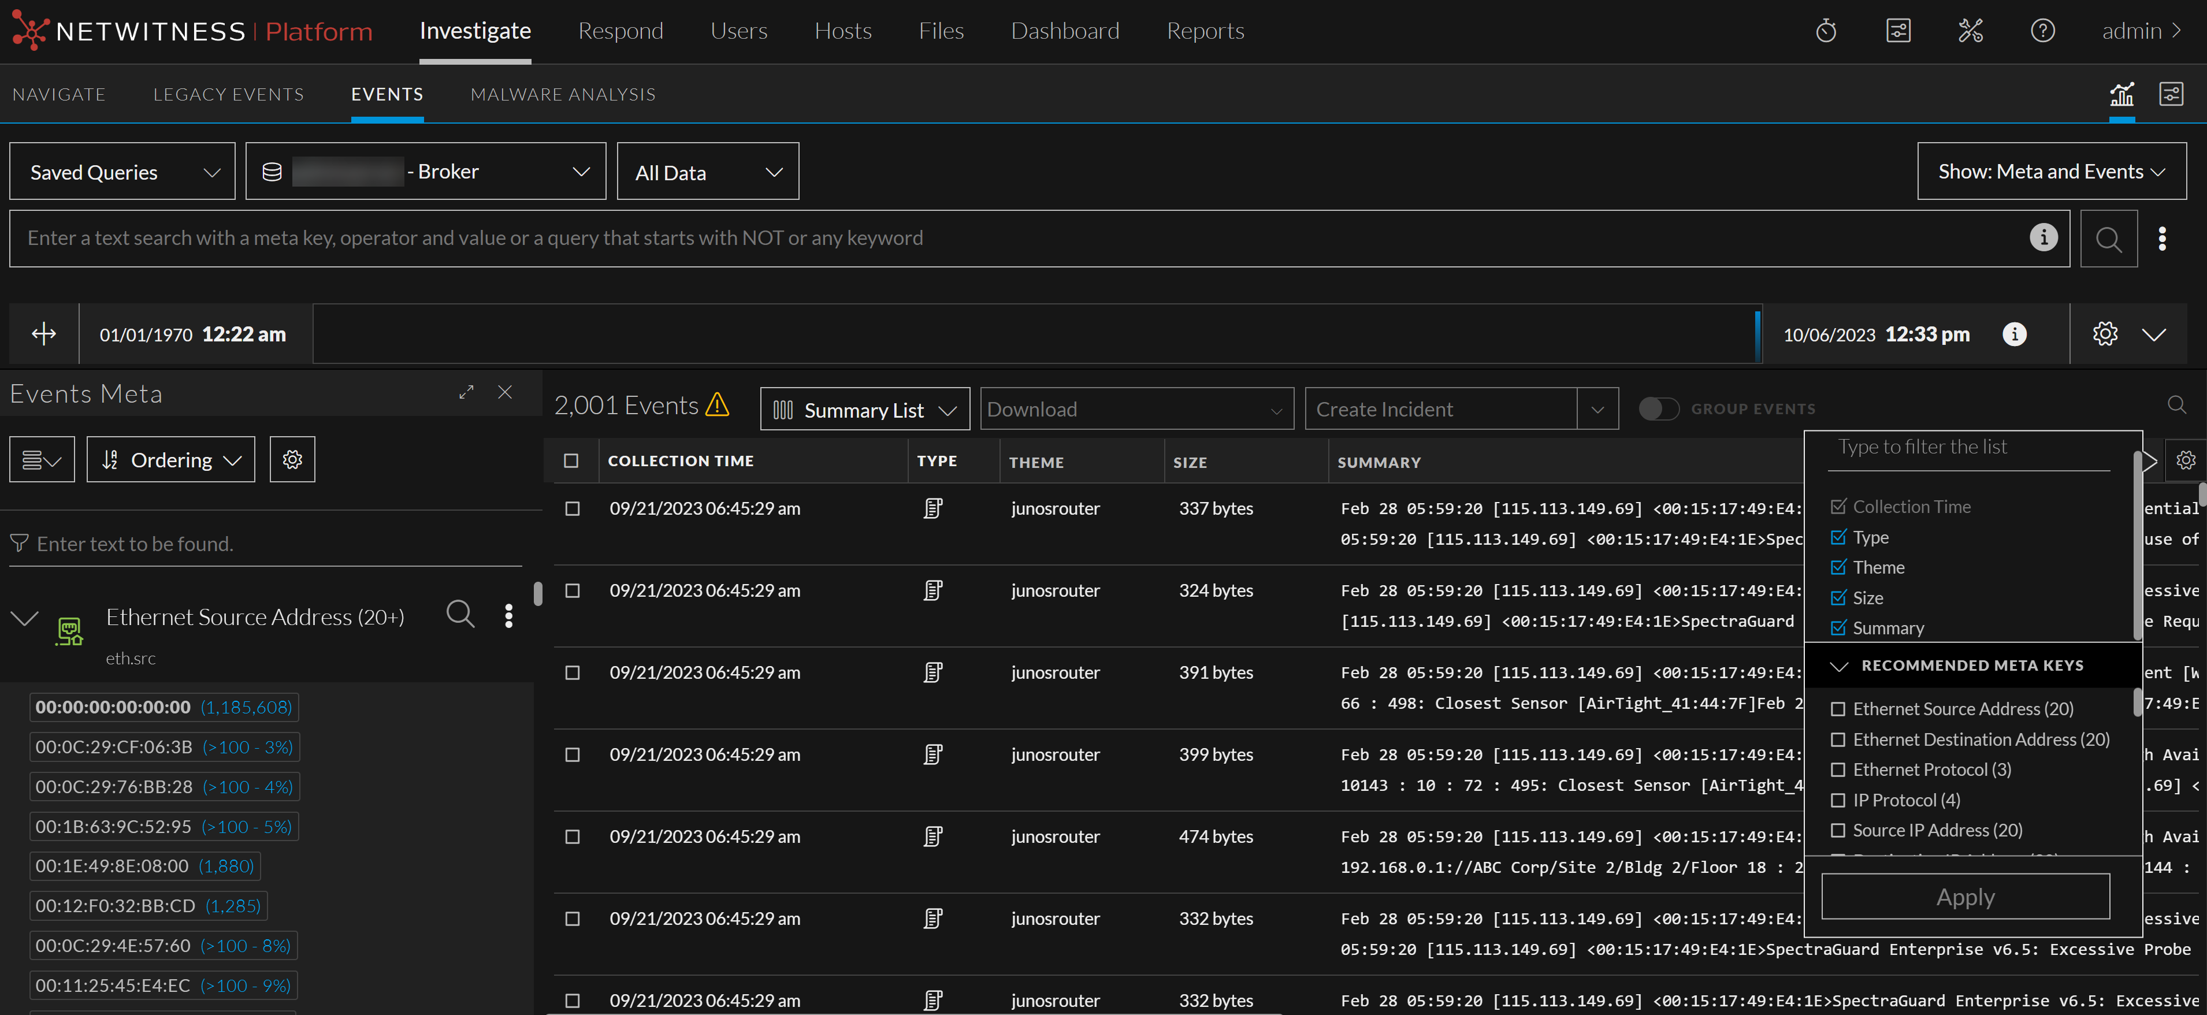2207x1015 pixels.
Task: Open the time range settings gear
Action: [2104, 334]
